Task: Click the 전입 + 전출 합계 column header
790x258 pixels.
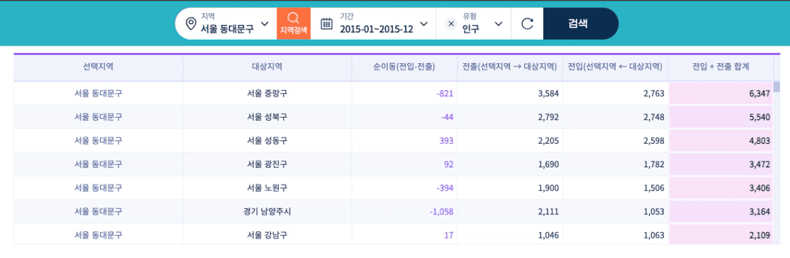Action: 721,67
